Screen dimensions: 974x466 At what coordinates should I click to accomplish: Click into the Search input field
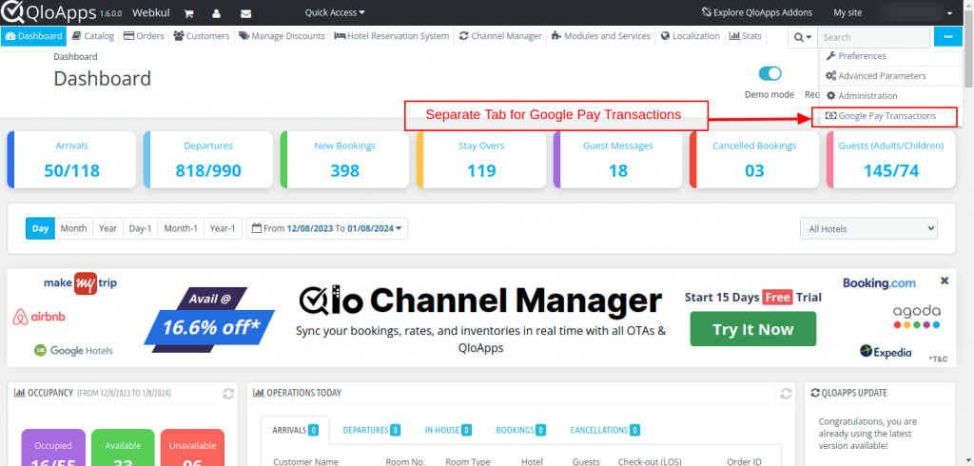coord(874,37)
